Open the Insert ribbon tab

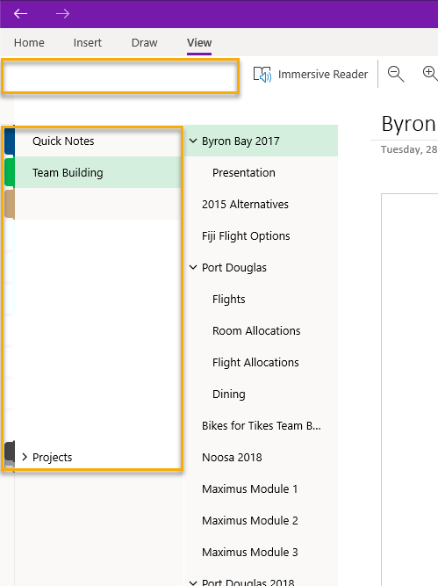pos(88,42)
